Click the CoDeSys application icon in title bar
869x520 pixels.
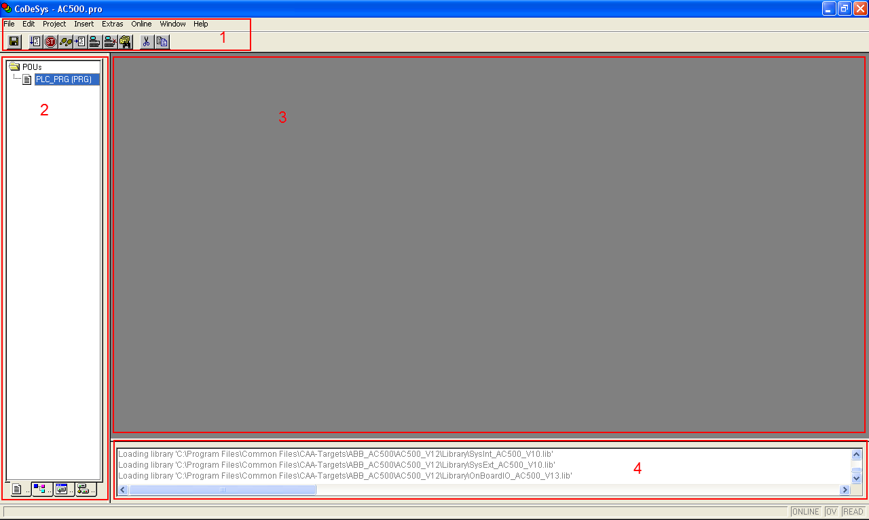(7, 8)
